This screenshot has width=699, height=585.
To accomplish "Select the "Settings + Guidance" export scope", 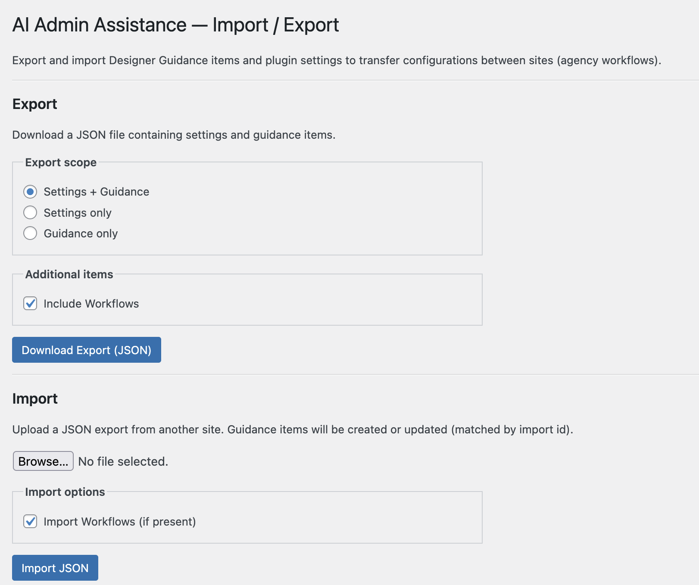I will click(x=30, y=192).
